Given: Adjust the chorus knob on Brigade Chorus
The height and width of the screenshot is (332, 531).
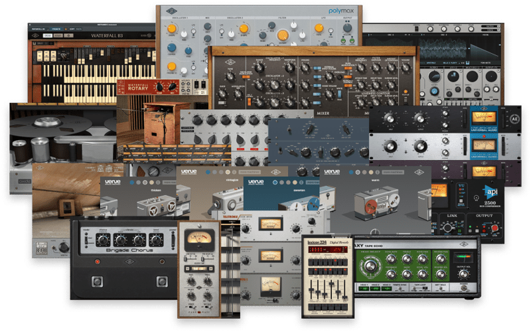Looking at the screenshot, I should point(103,240).
